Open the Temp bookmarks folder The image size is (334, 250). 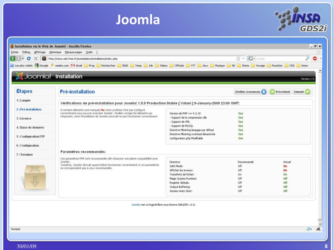[x=136, y=65]
